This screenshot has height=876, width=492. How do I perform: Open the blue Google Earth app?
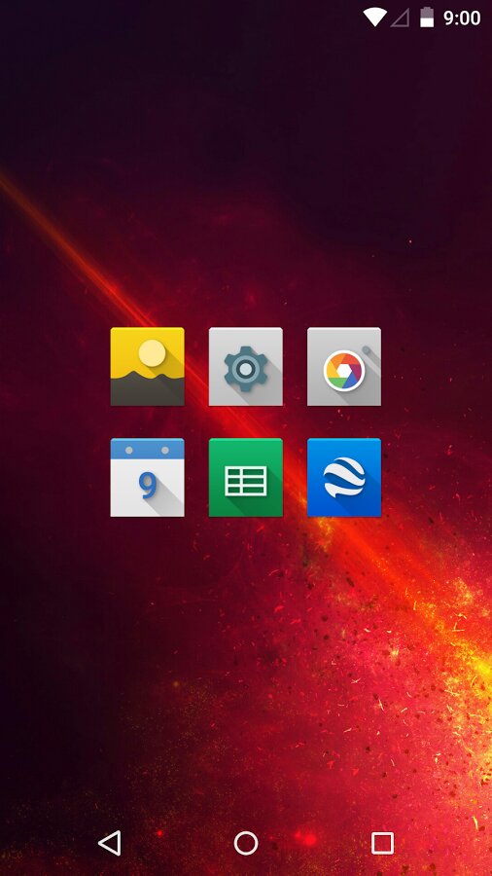click(344, 478)
